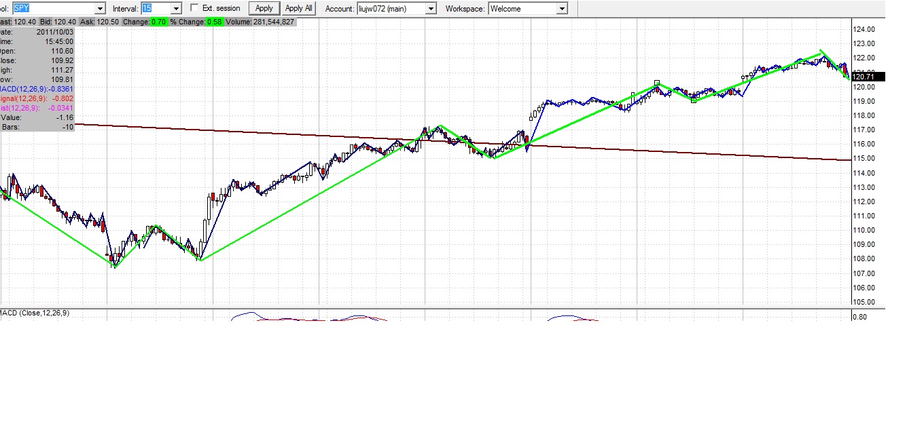The width and height of the screenshot is (924, 443).
Task: Click the Value row showing -1.16
Action: (37, 117)
